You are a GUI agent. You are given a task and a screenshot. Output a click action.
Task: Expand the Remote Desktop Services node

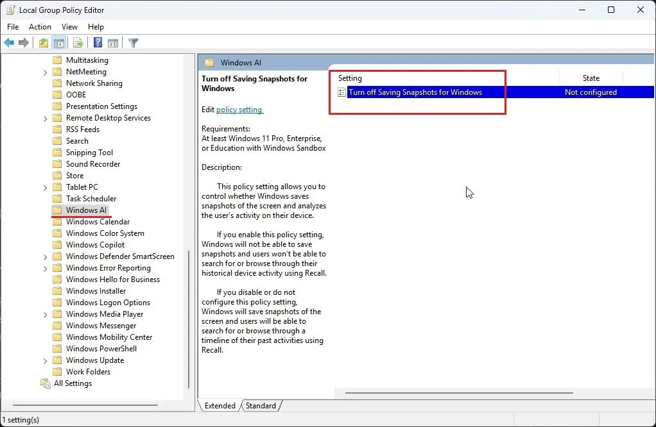[x=44, y=117]
